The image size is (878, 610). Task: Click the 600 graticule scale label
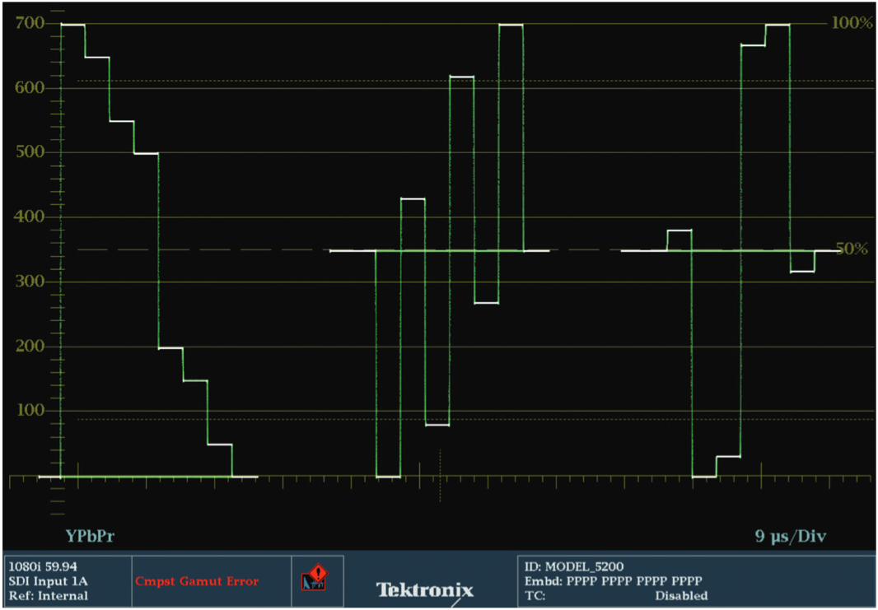coord(30,88)
